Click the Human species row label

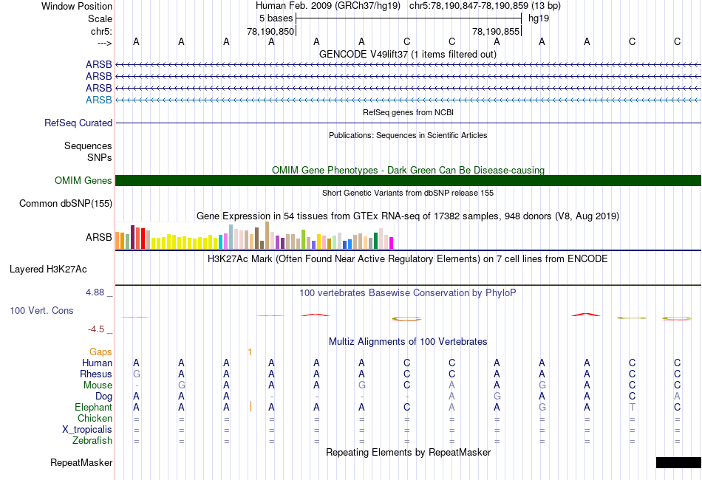point(97,363)
